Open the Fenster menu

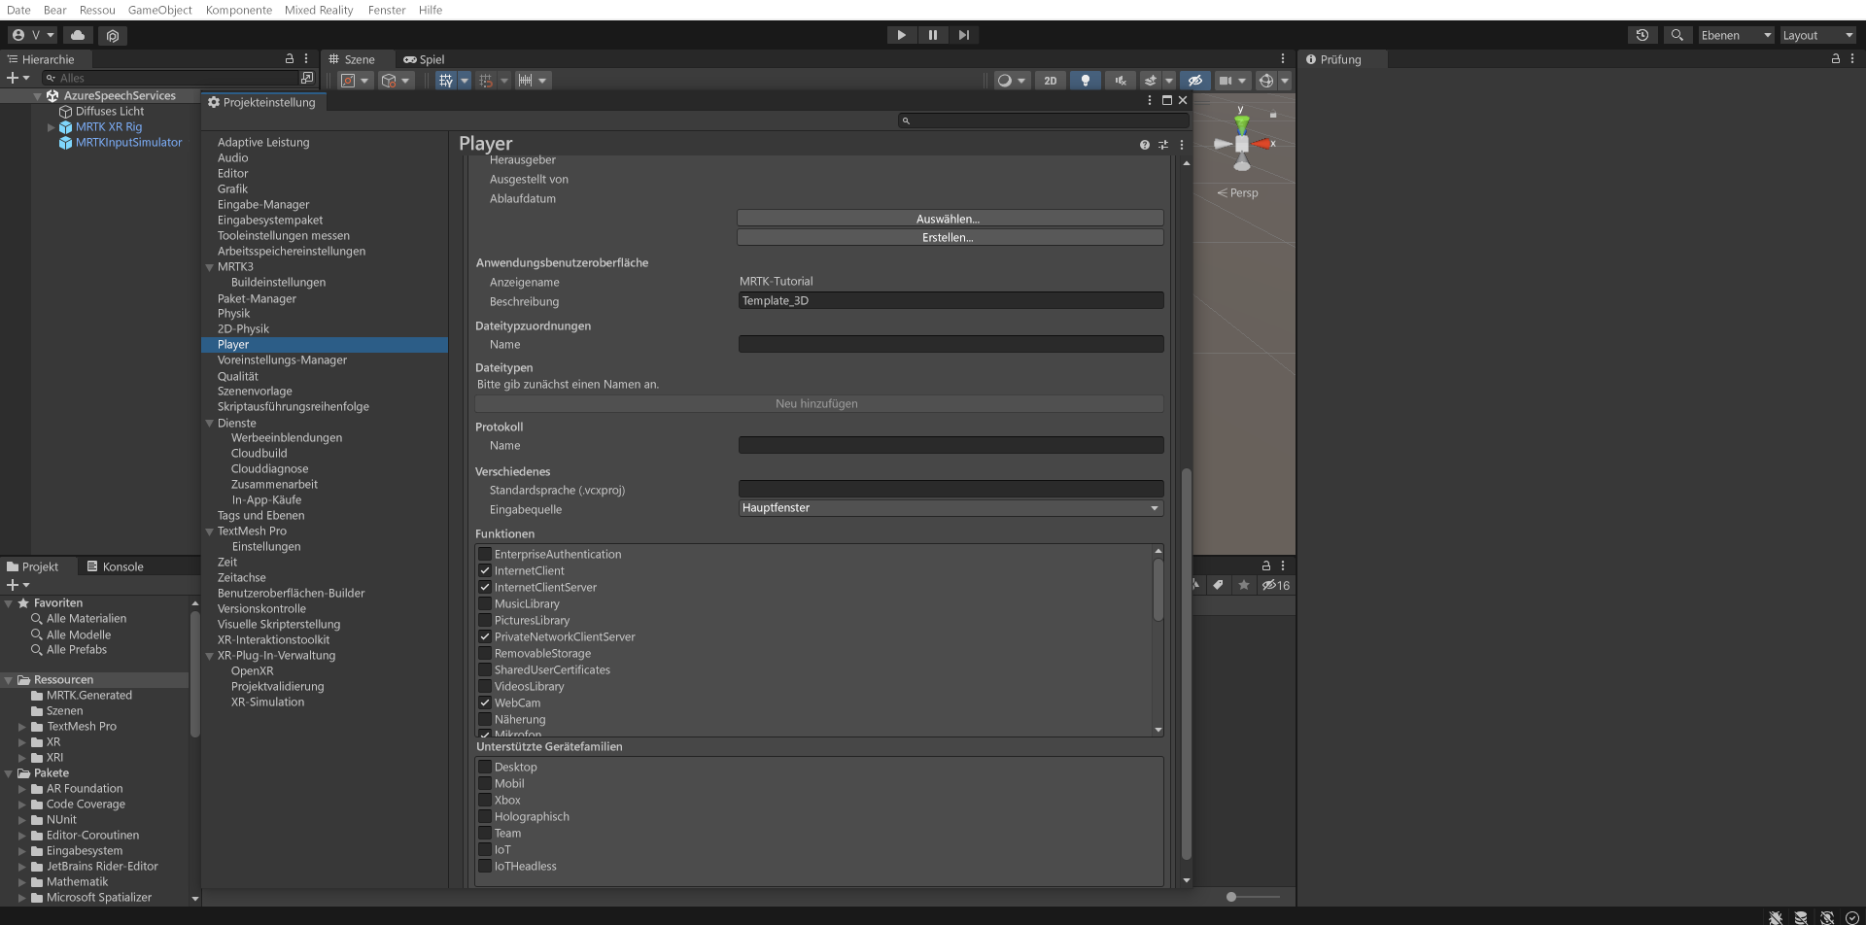(386, 10)
